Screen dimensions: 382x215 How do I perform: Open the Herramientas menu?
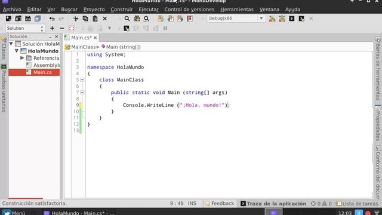[x=237, y=10]
